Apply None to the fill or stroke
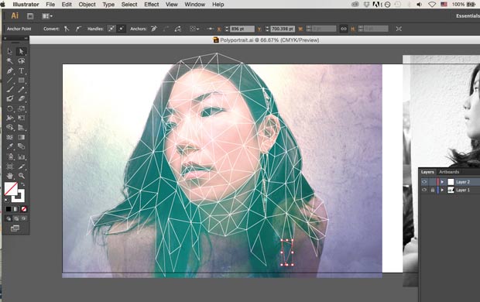Image resolution: width=480 pixels, height=302 pixels. (23, 209)
